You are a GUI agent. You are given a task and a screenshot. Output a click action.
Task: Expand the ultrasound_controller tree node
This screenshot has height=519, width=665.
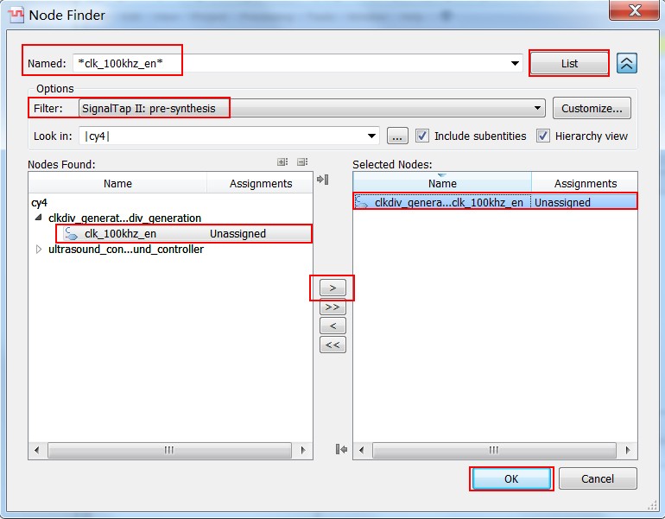point(39,250)
